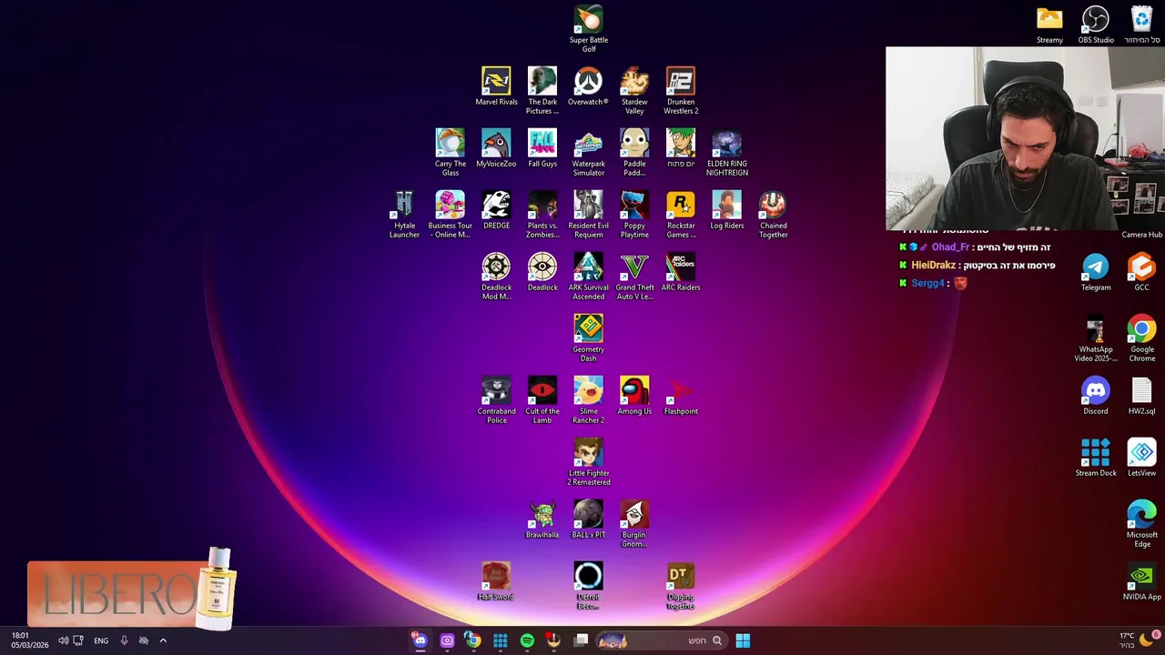Select the ARC Raiders desktop icon
This screenshot has width=1165, height=655.
pyautogui.click(x=681, y=272)
